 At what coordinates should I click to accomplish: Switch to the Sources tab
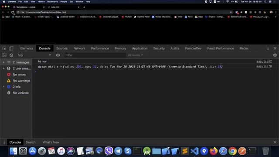(62, 48)
